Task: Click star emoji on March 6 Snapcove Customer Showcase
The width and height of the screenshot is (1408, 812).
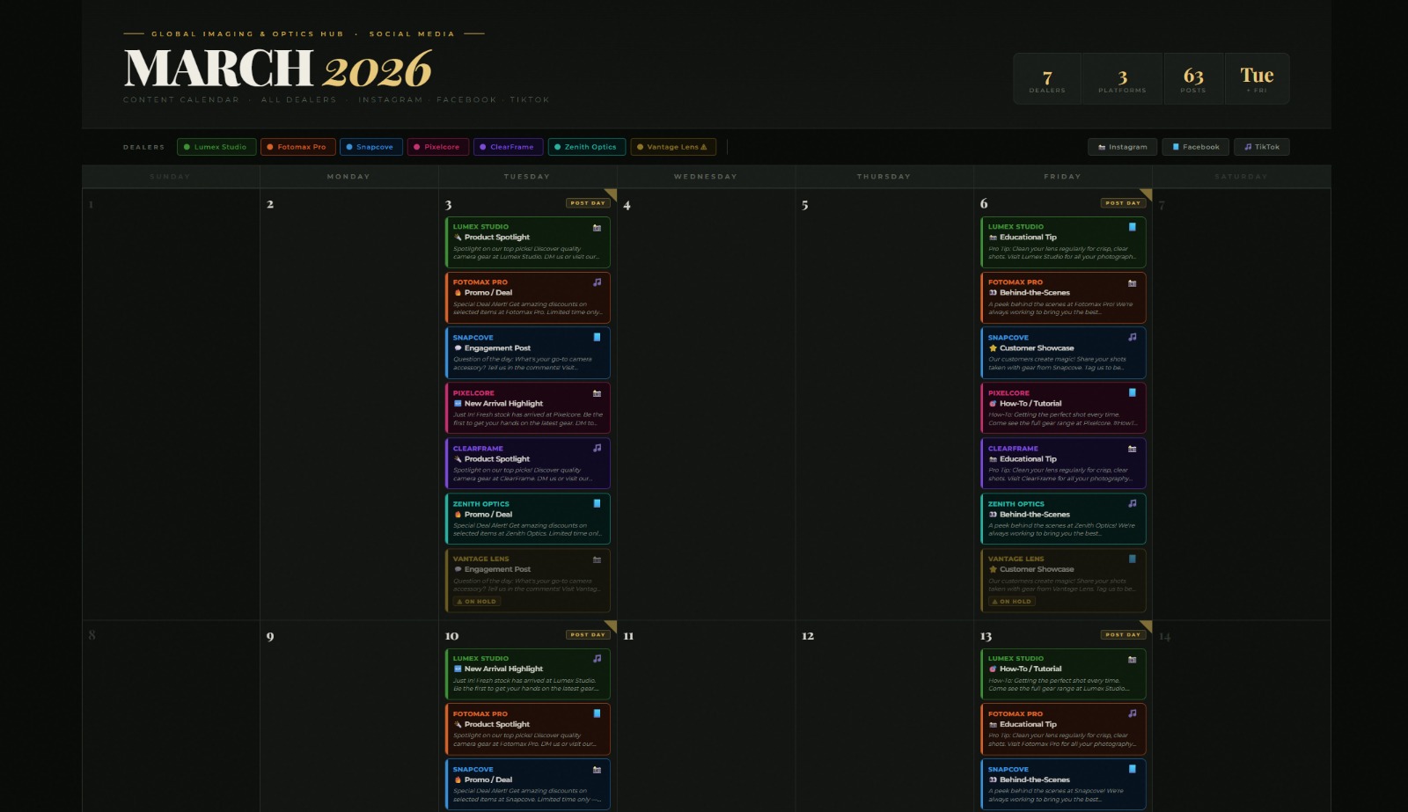Action: point(993,348)
